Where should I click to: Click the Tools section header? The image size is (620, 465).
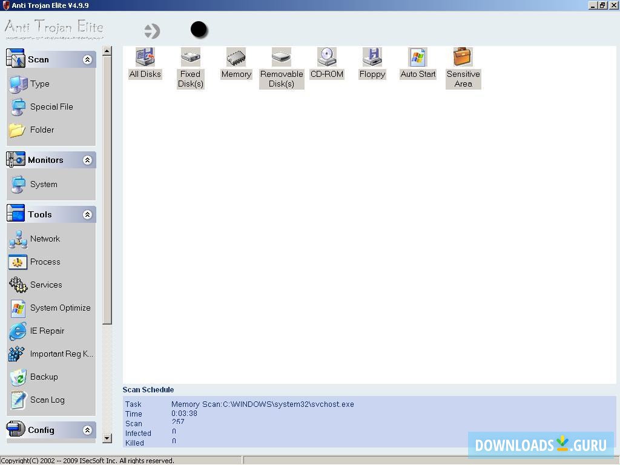[51, 215]
